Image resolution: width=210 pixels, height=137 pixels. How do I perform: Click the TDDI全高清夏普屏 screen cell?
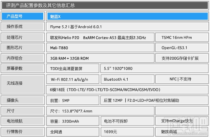click(x=72, y=69)
